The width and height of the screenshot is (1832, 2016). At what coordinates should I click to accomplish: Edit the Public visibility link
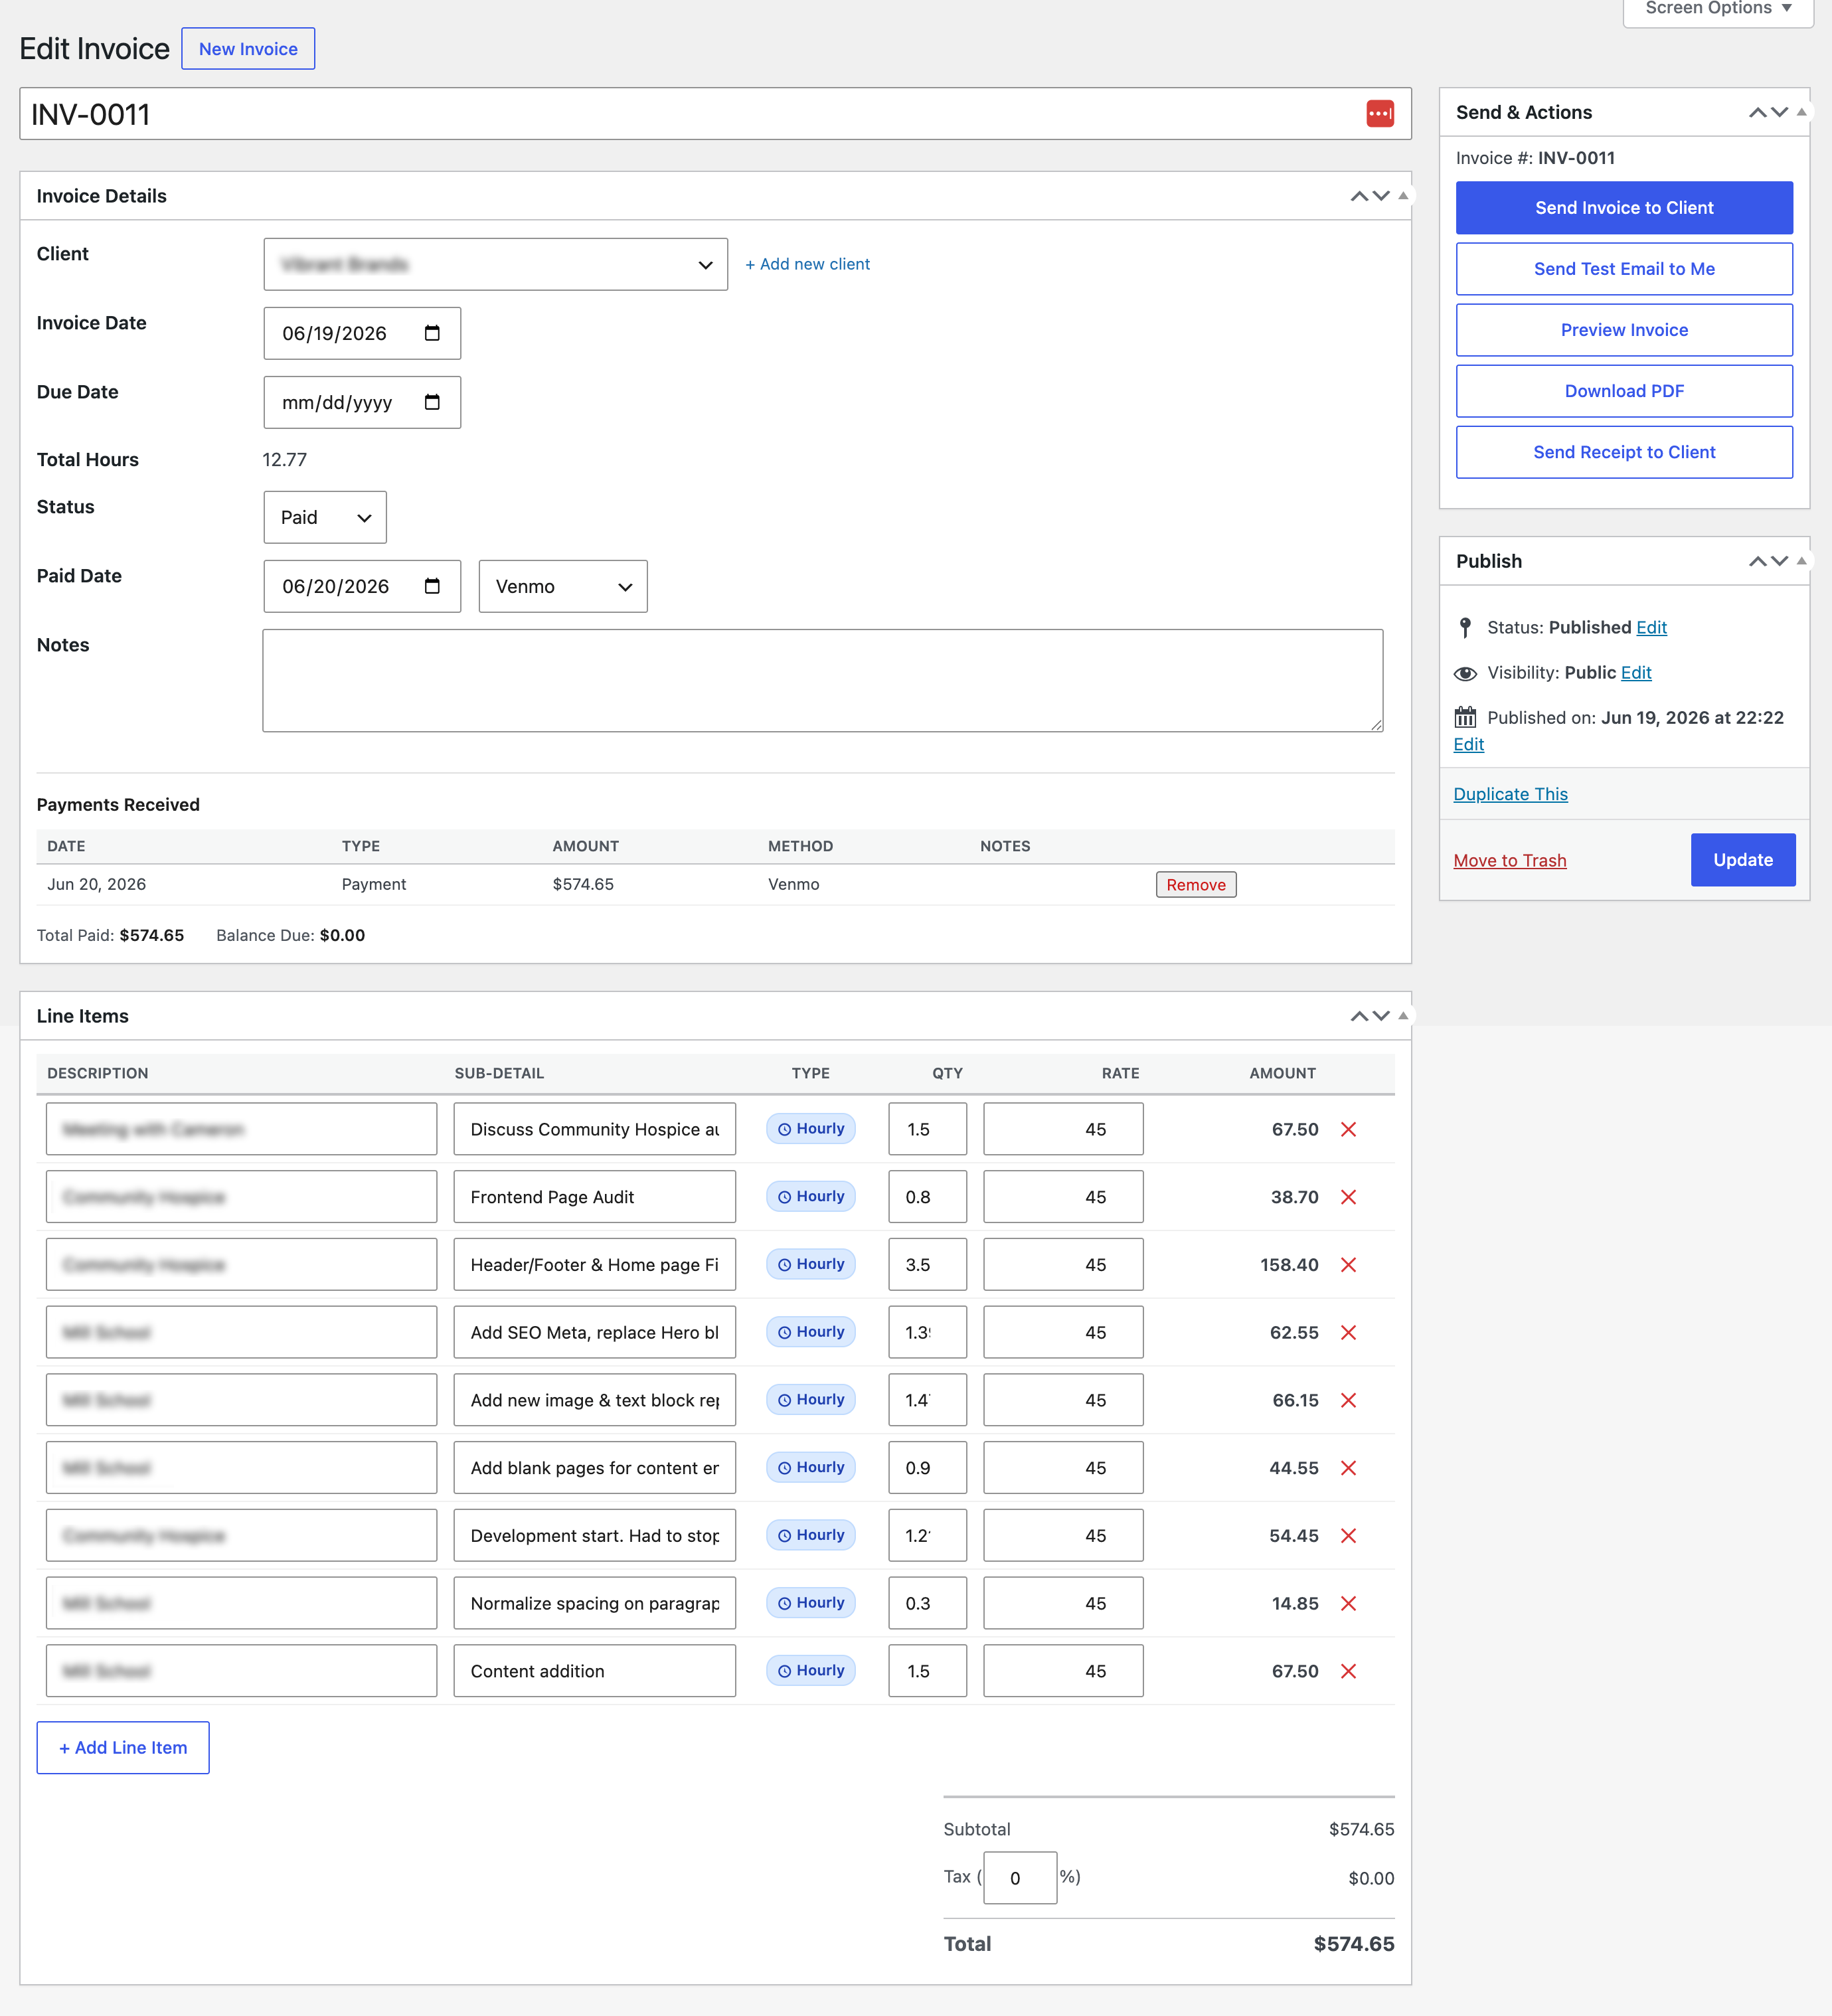[1636, 672]
